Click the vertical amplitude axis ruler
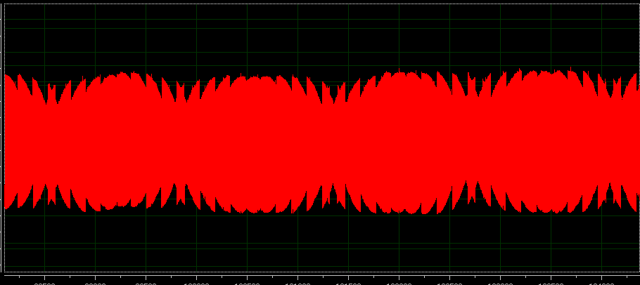640x285 pixels. tap(1, 138)
